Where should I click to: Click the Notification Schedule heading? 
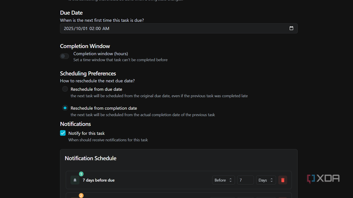click(x=90, y=158)
